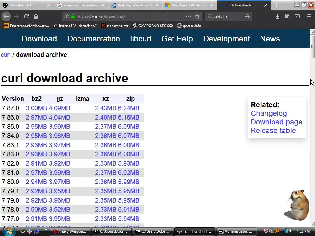Open the Development nav menu

coord(226,39)
